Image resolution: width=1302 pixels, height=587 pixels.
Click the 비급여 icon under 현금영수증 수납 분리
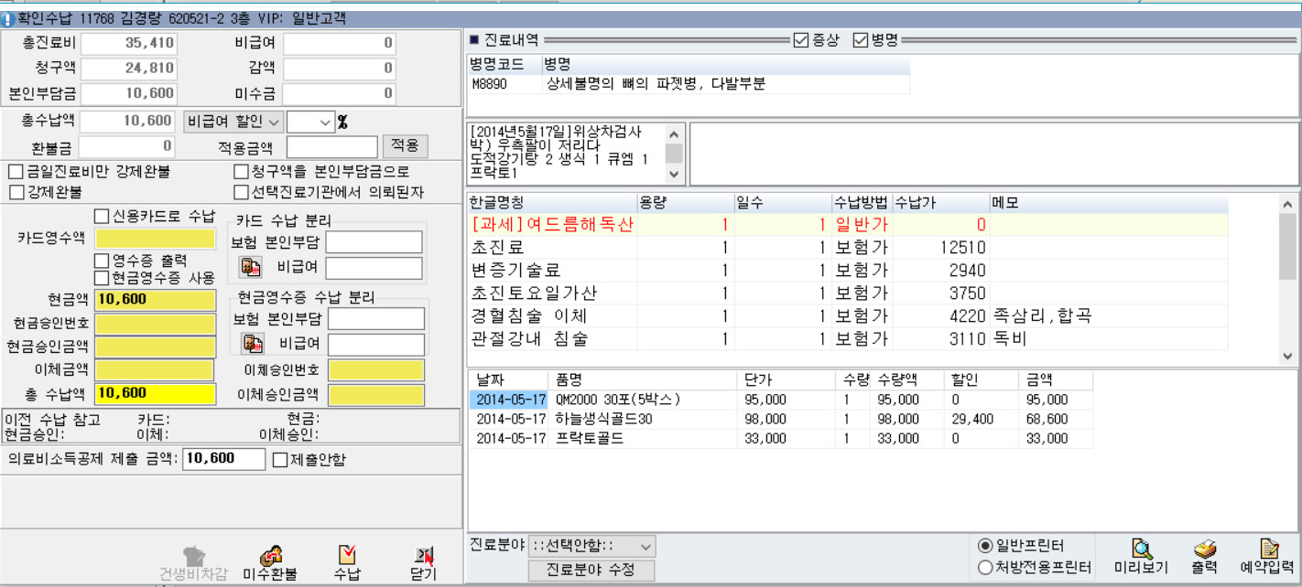pyautogui.click(x=252, y=344)
